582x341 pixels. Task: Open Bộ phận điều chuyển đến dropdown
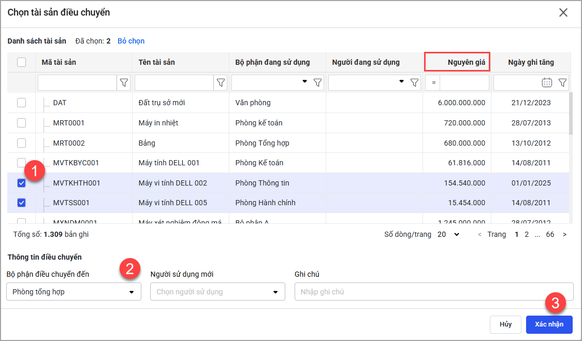click(74, 292)
